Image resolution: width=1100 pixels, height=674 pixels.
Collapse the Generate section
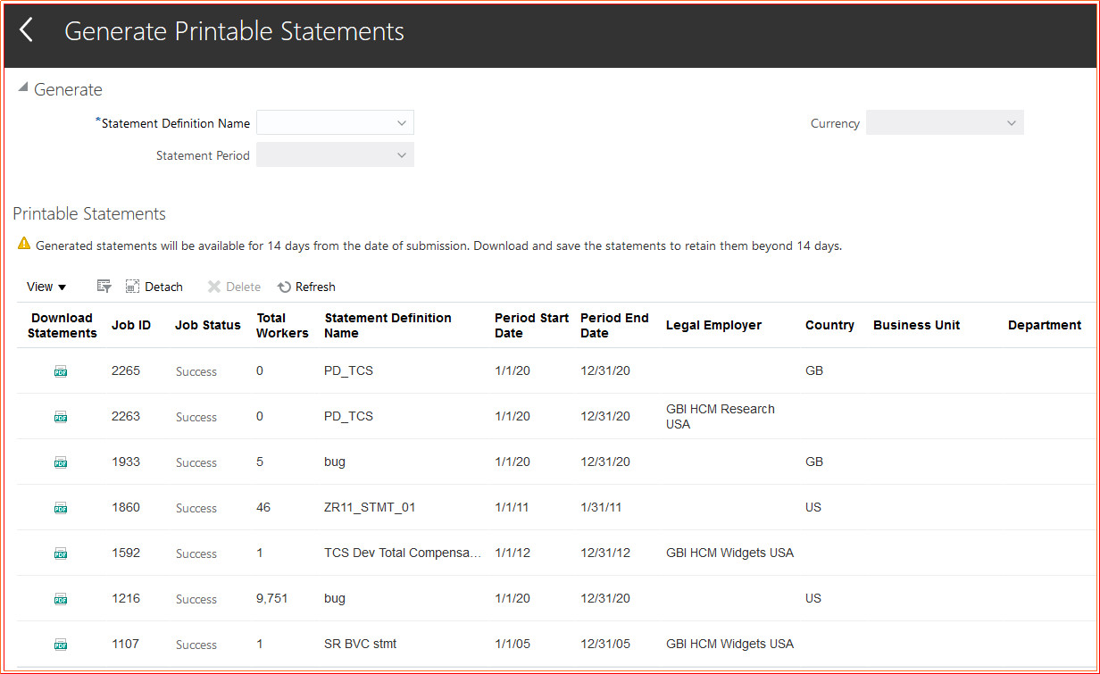(23, 87)
